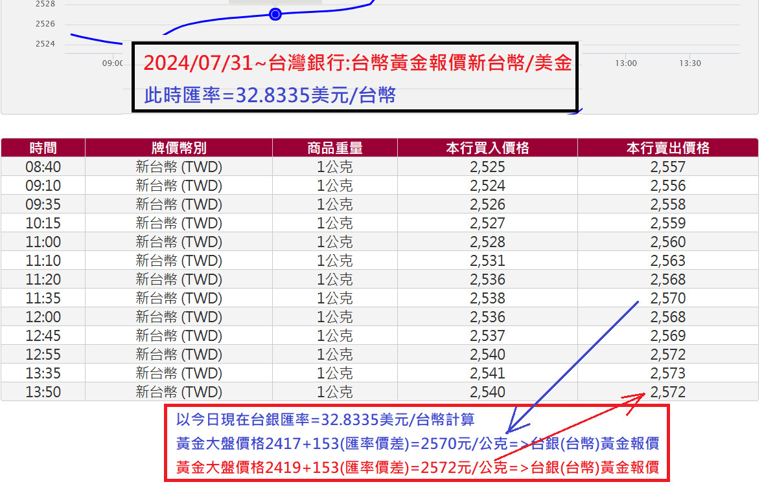Click buy price 2,526 in 09:35 row
Viewport: 775px width, 493px height.
click(487, 204)
